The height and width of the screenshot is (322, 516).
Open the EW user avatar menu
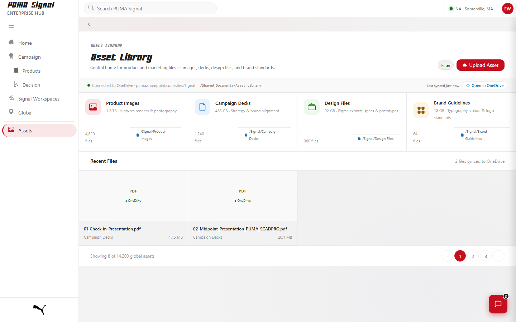point(508,9)
